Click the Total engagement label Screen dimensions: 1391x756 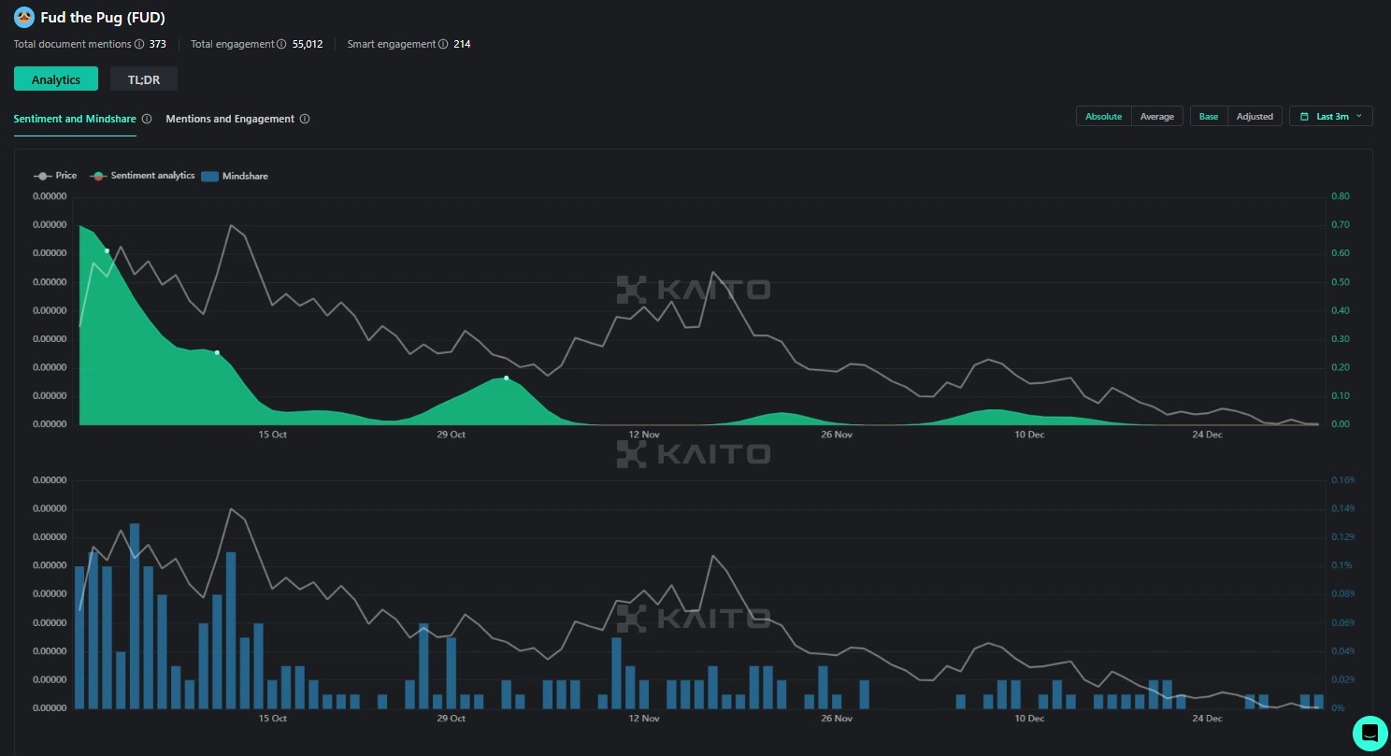coord(233,44)
